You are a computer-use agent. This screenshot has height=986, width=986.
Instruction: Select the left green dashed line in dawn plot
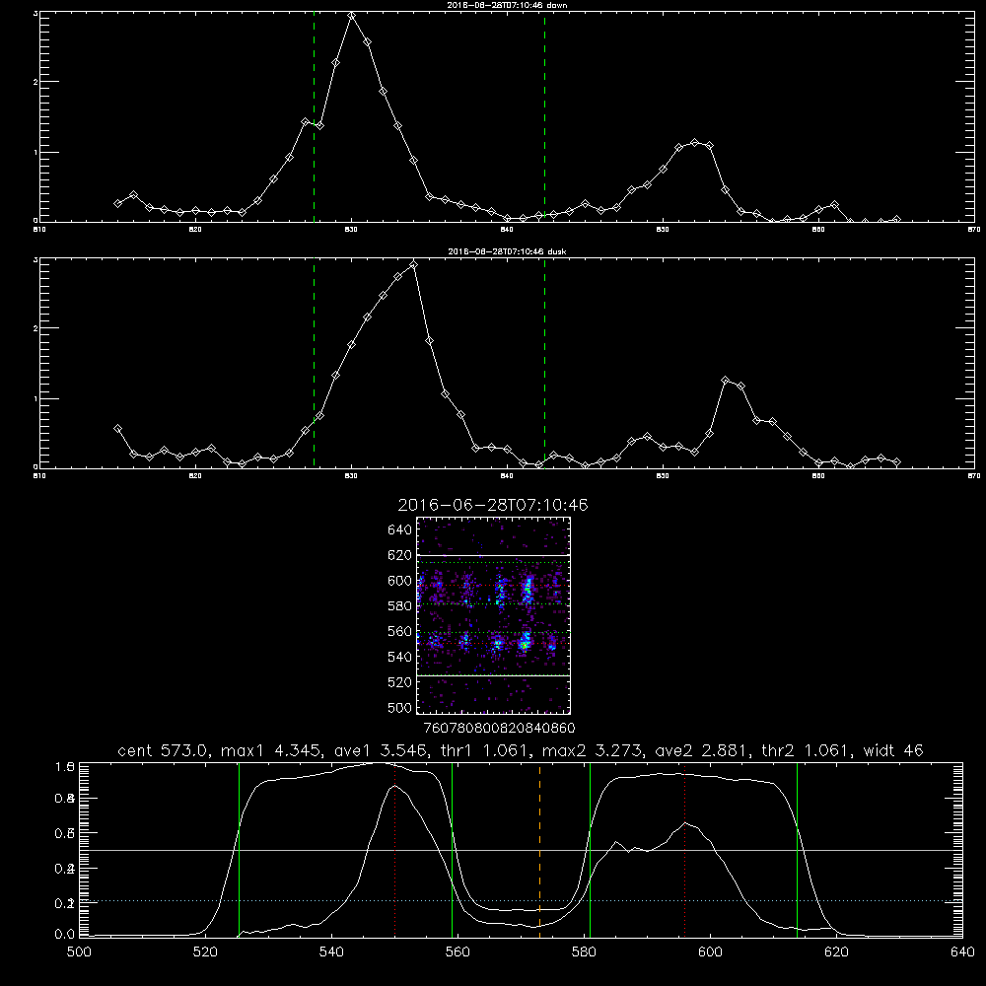click(x=314, y=117)
